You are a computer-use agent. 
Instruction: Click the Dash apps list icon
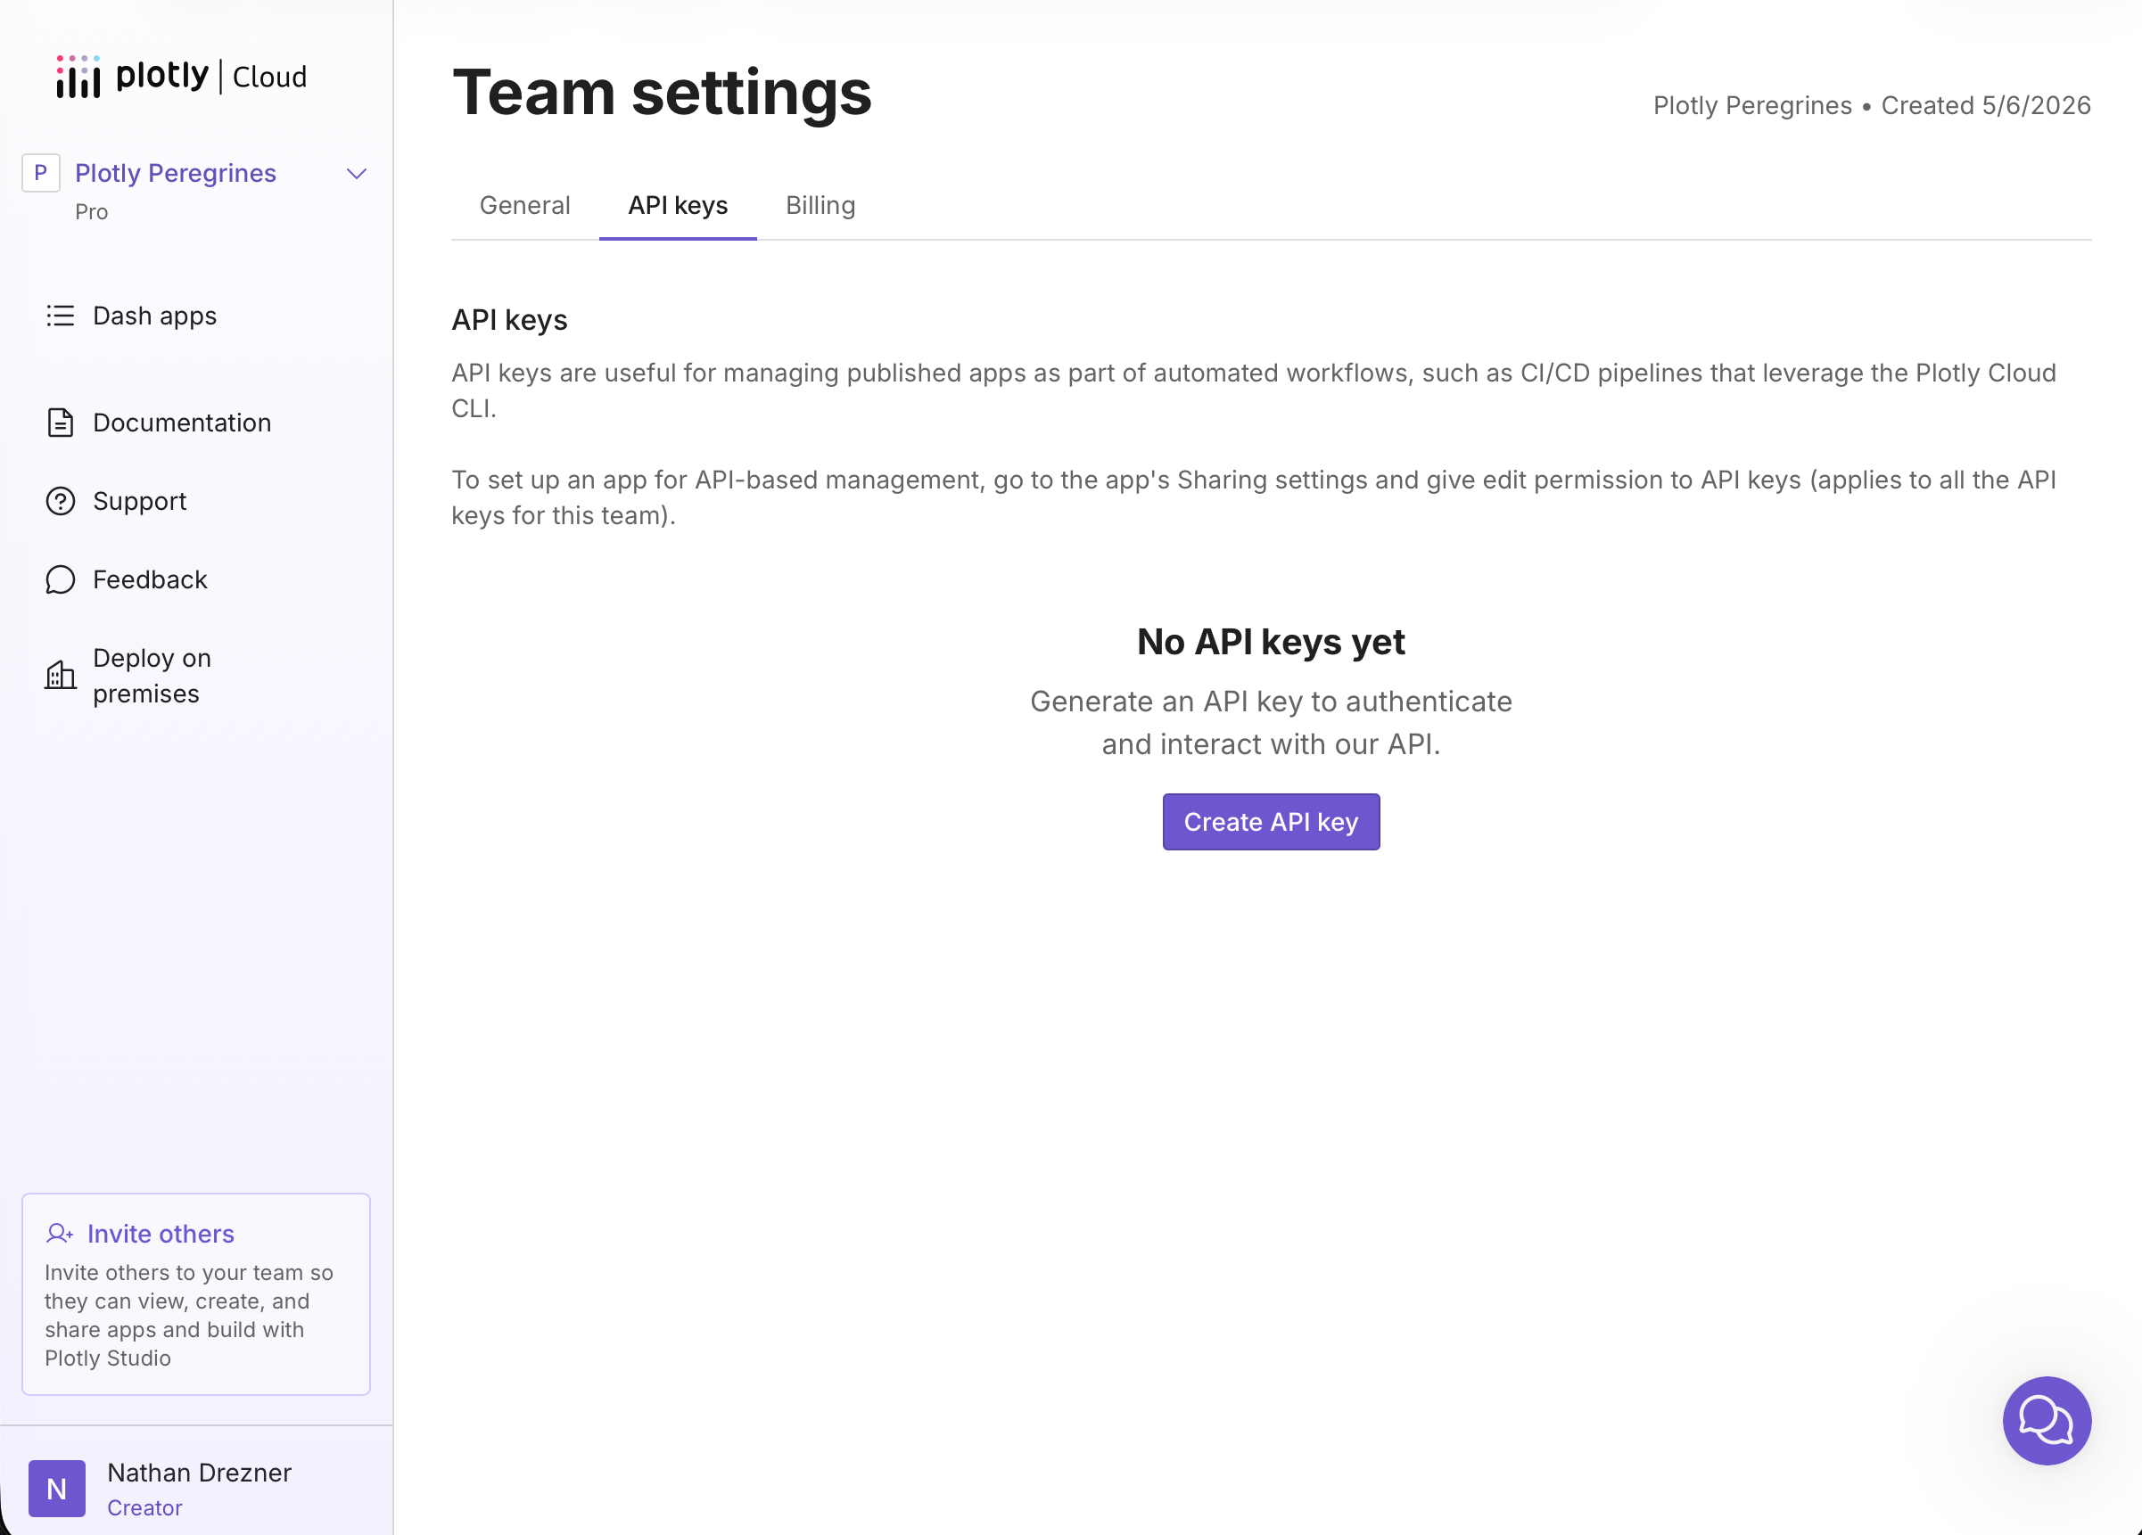[x=61, y=316]
